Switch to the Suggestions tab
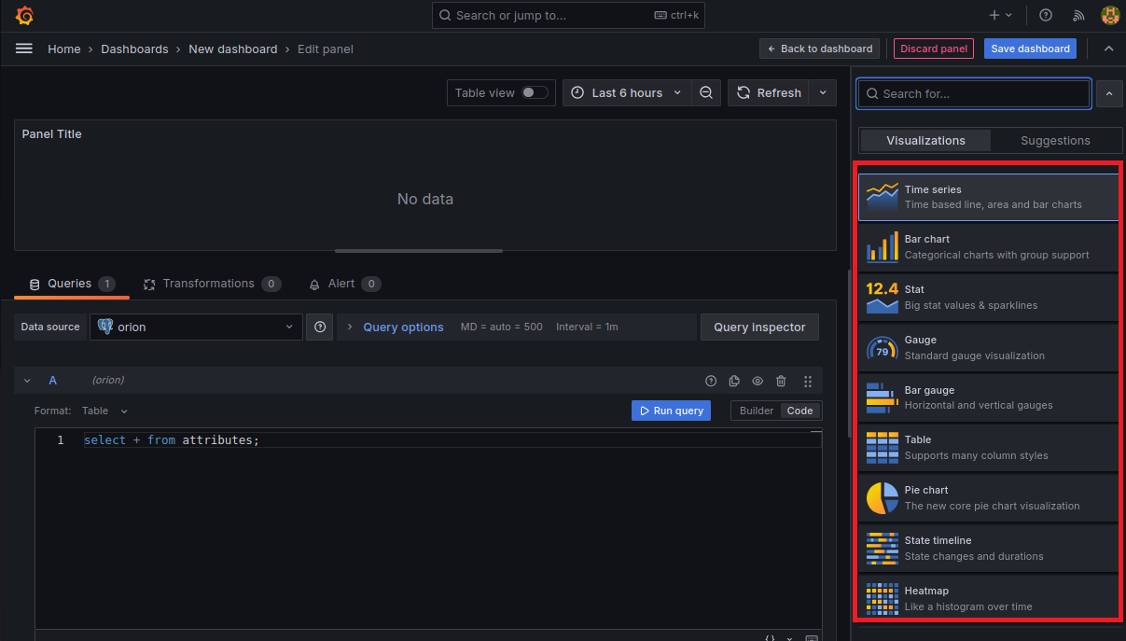 tap(1055, 140)
